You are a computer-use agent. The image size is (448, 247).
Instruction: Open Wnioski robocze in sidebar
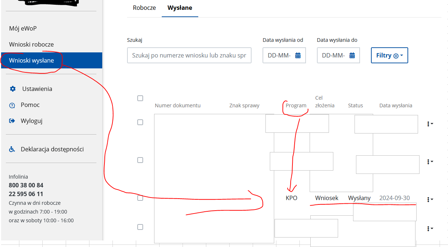[31, 44]
